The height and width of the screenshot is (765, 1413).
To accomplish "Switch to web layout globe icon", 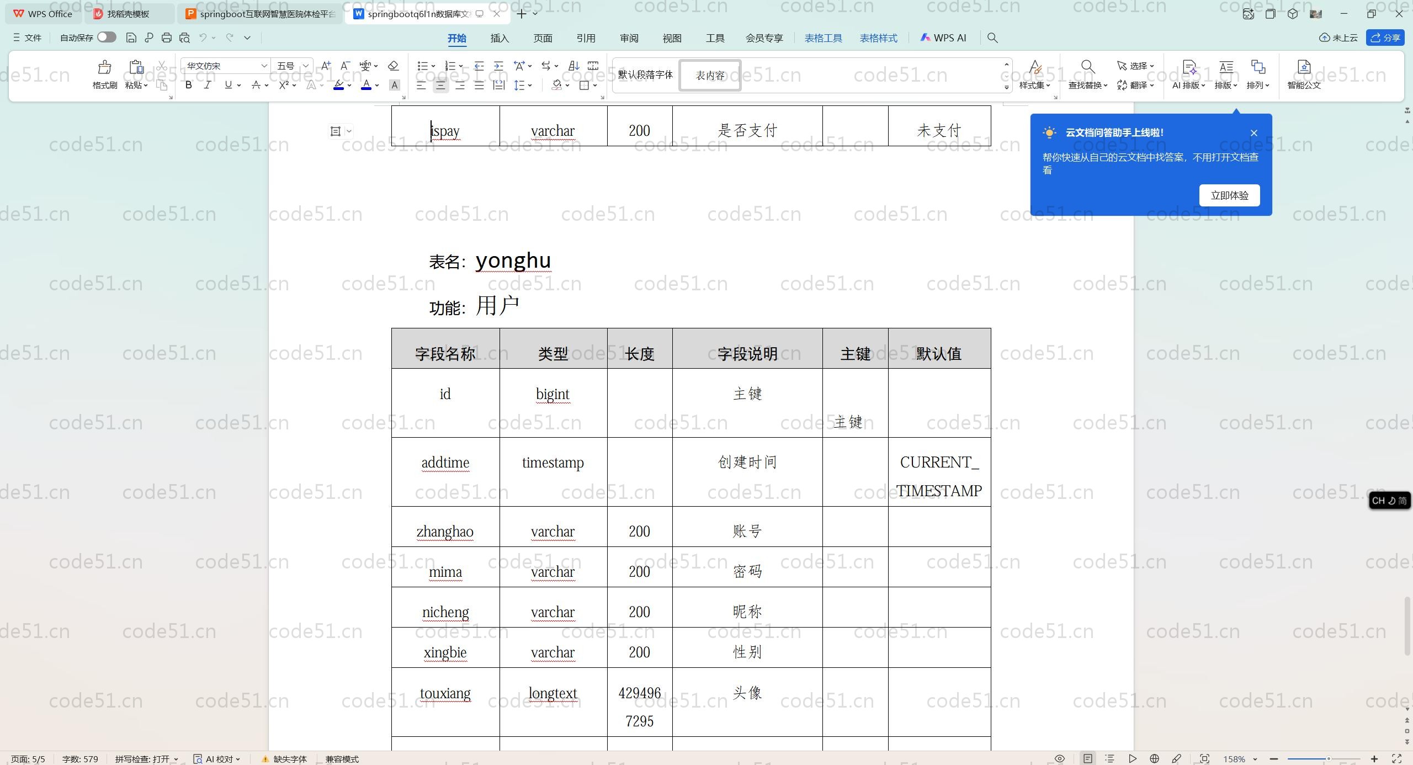I will pyautogui.click(x=1154, y=758).
